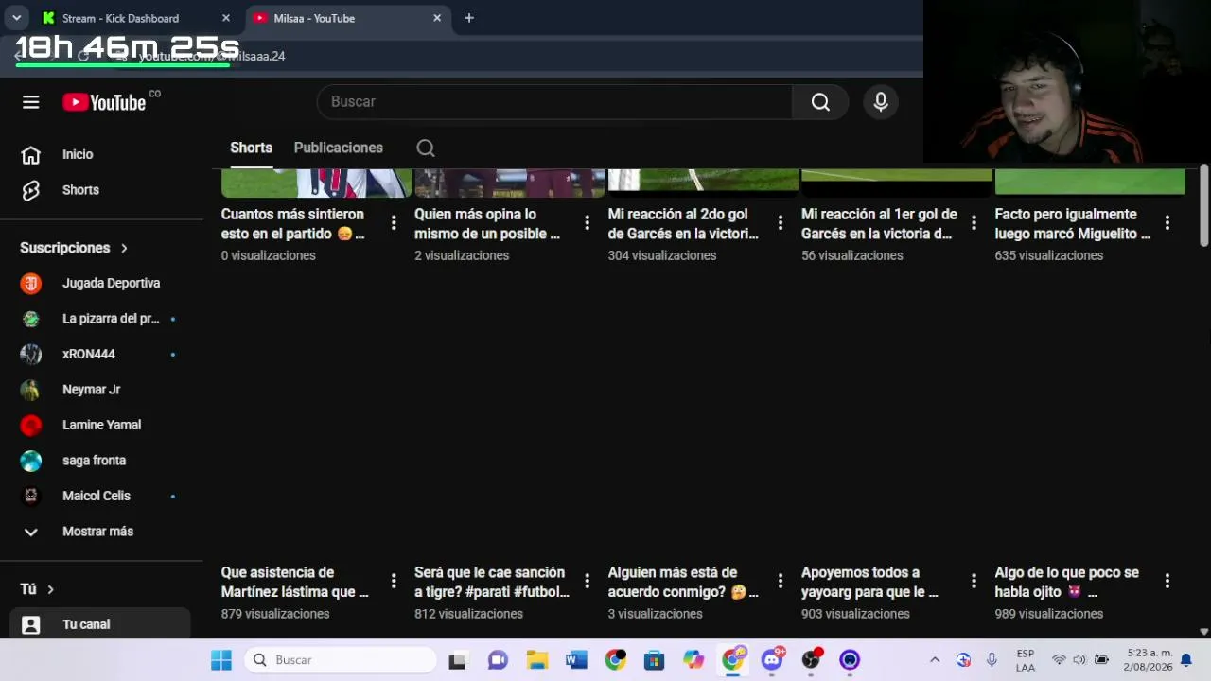Open options for '2do gol de Garcés' short
The height and width of the screenshot is (681, 1211).
click(781, 222)
